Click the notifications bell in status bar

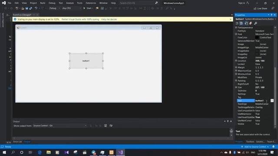[273, 147]
